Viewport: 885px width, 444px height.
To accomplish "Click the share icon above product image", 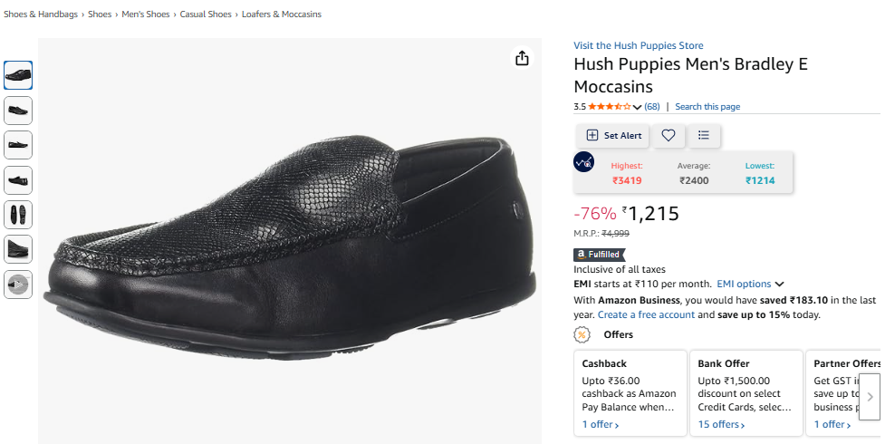I will [x=522, y=58].
